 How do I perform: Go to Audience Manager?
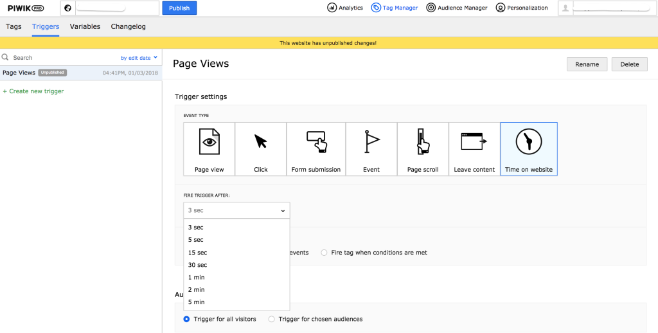click(x=457, y=8)
